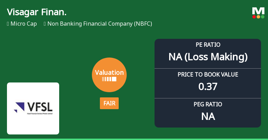Viewport: 268px width, 140px height.
Task: Click the NA value under PEG RATIO
Action: [x=208, y=116]
